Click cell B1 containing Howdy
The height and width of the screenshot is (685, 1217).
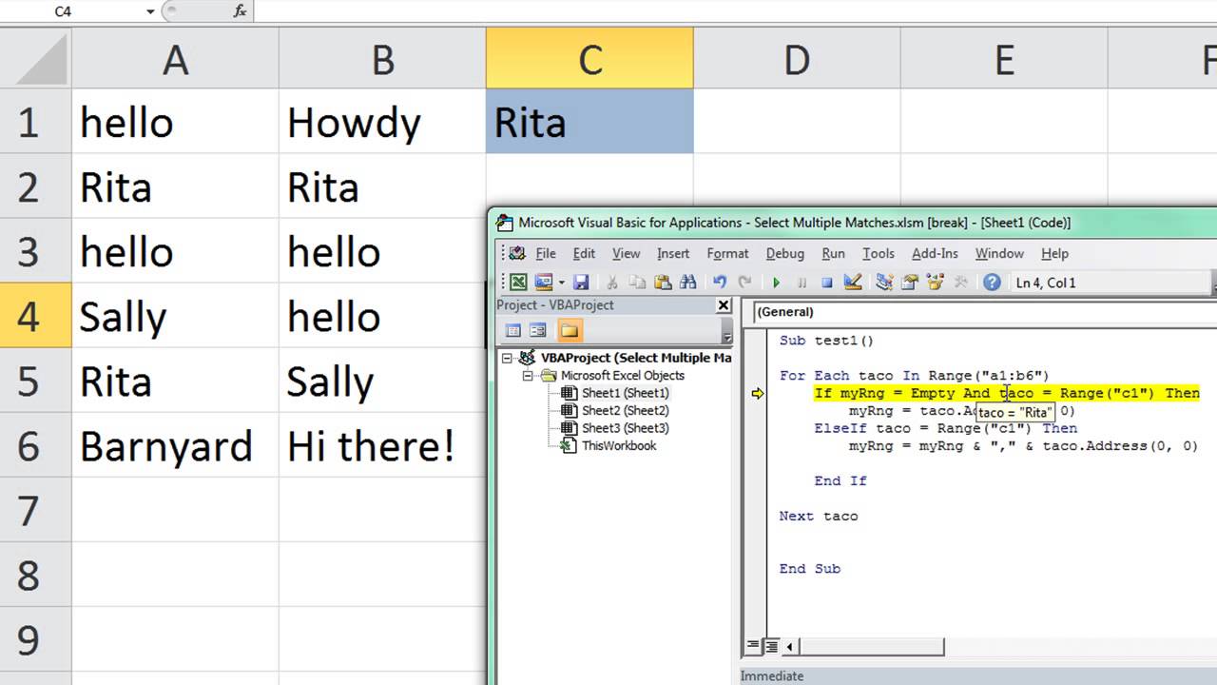[x=382, y=122]
